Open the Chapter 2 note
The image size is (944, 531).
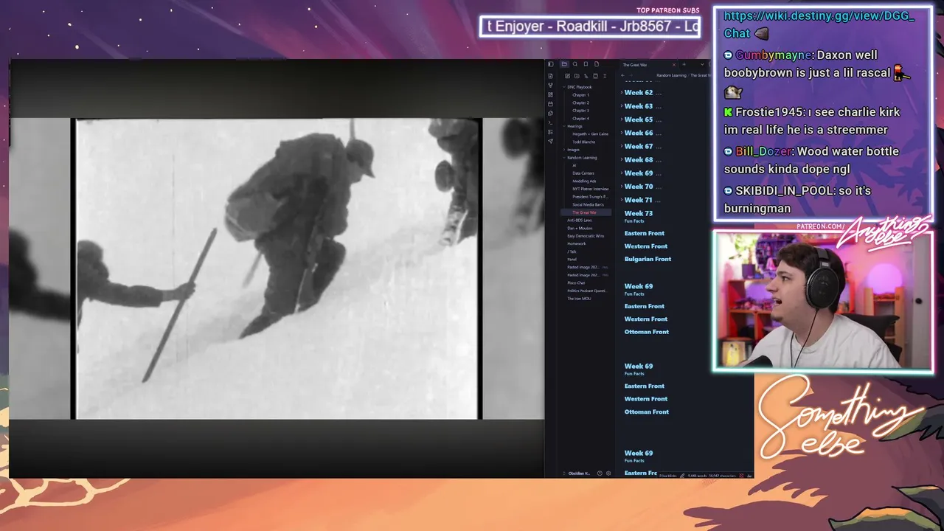[x=580, y=103]
